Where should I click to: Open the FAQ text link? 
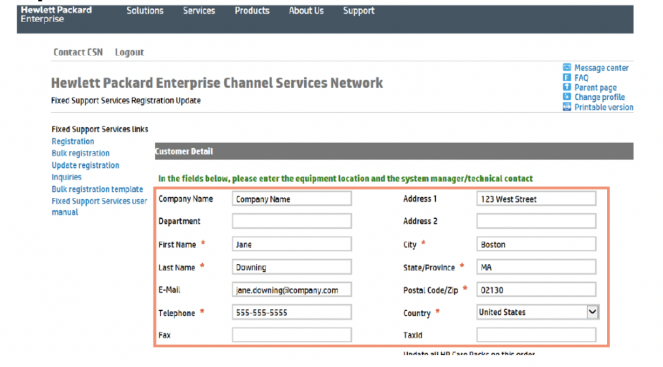point(581,78)
